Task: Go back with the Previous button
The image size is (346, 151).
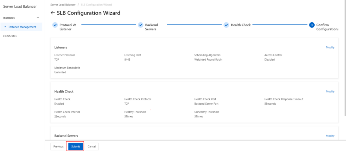Action: pyautogui.click(x=58, y=147)
